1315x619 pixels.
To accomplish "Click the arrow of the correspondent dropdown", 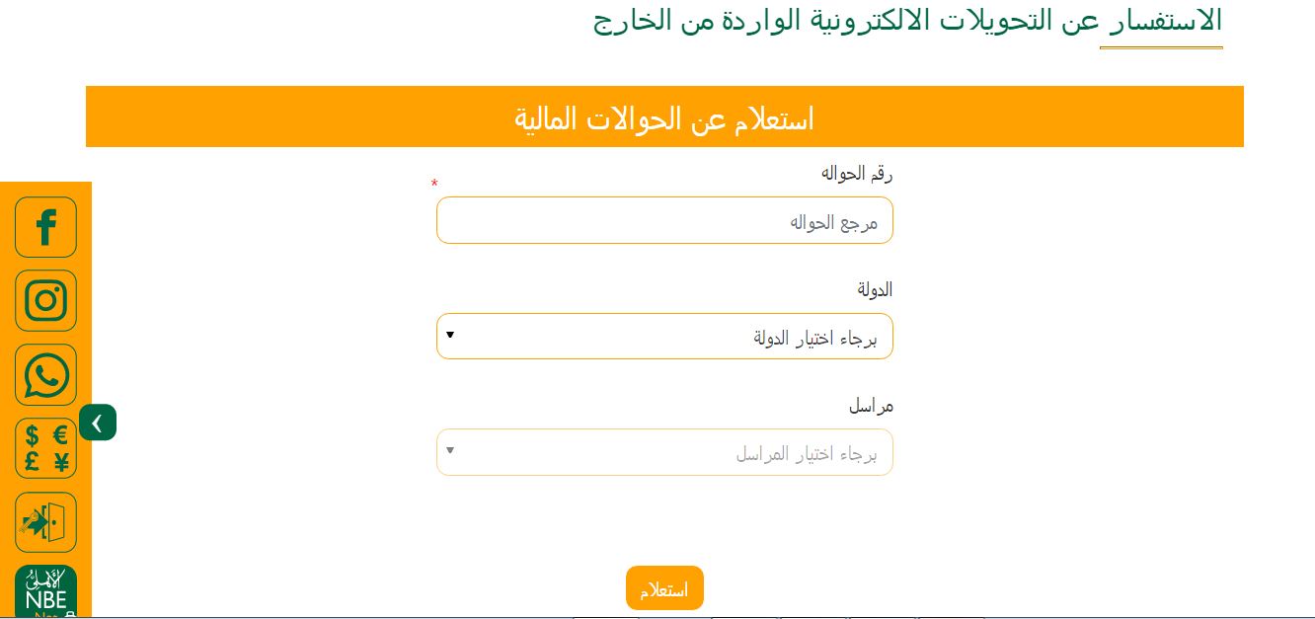I will click(x=450, y=451).
